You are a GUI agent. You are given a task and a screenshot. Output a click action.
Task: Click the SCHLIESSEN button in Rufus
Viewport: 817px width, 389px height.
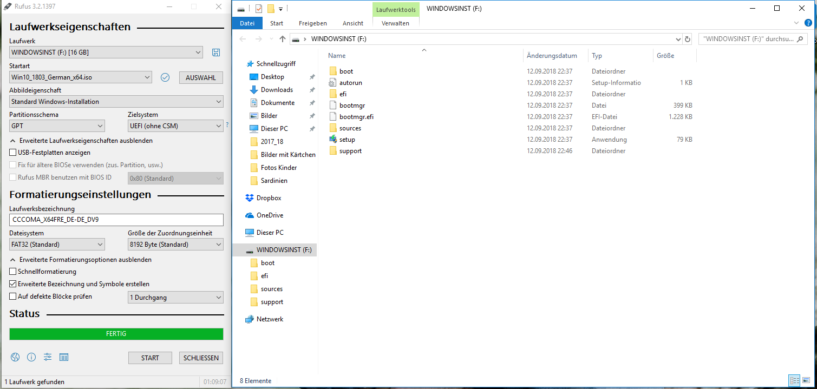coord(201,358)
